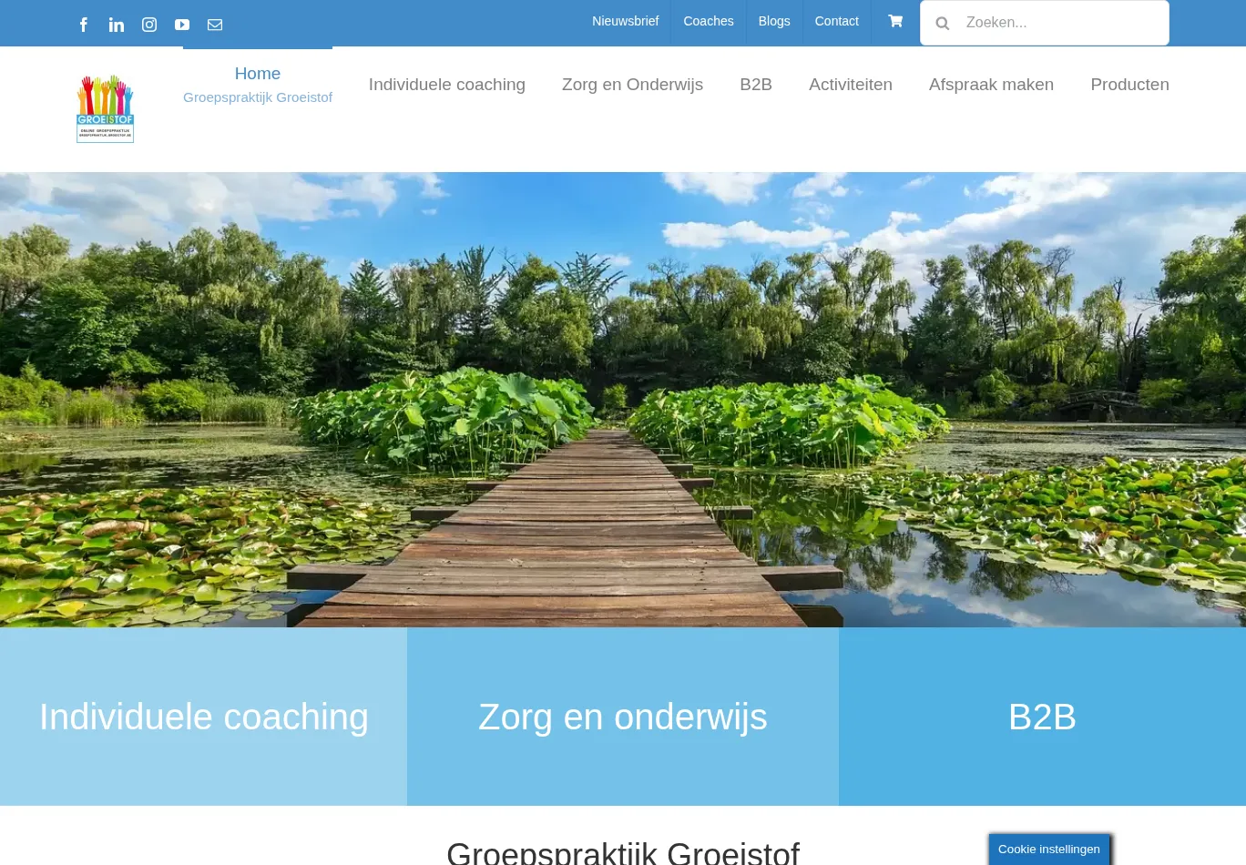The image size is (1246, 865).
Task: Click the Groeistof logo
Action: click(x=105, y=108)
